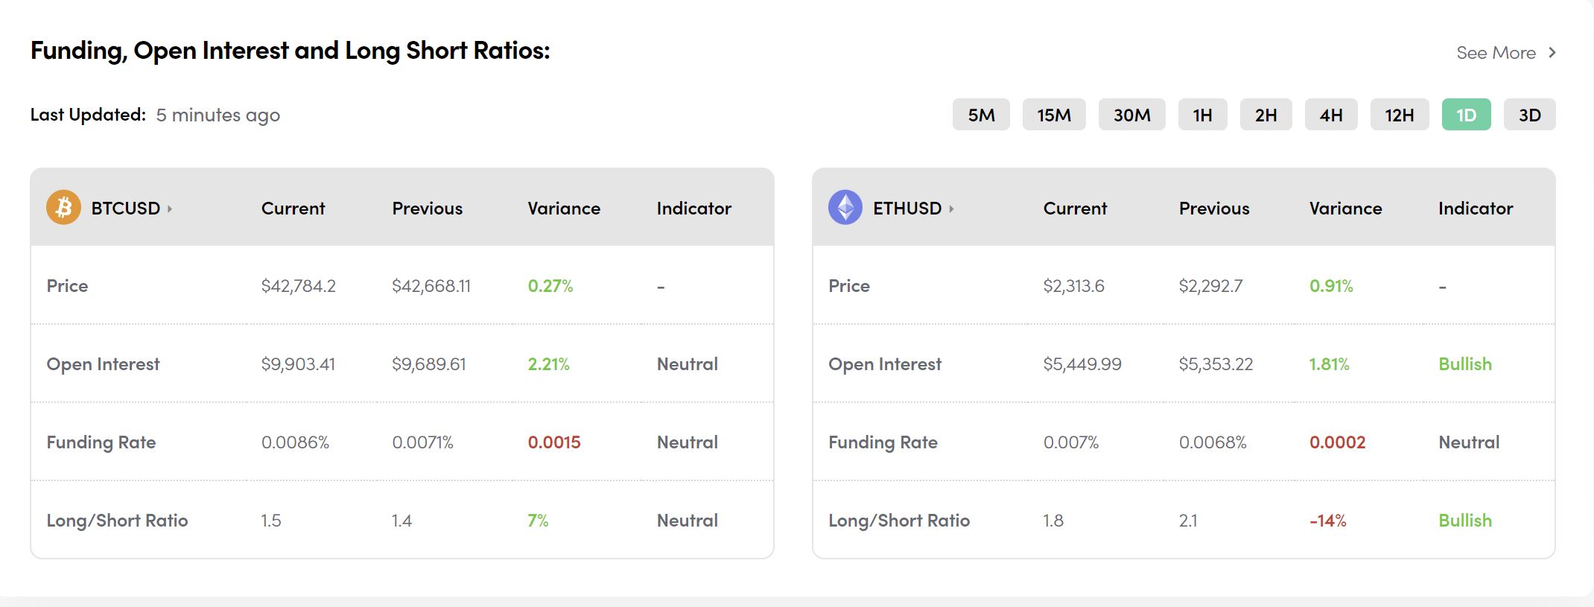Switch to the 15M timeframe
This screenshot has height=607, width=1594.
[x=1054, y=115]
